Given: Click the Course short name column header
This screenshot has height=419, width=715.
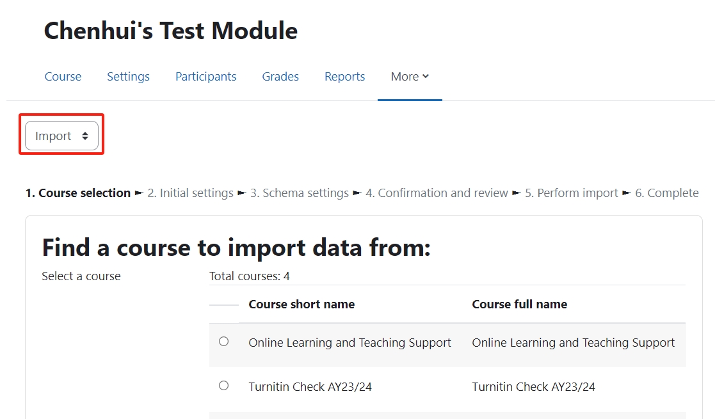Looking at the screenshot, I should coord(301,304).
